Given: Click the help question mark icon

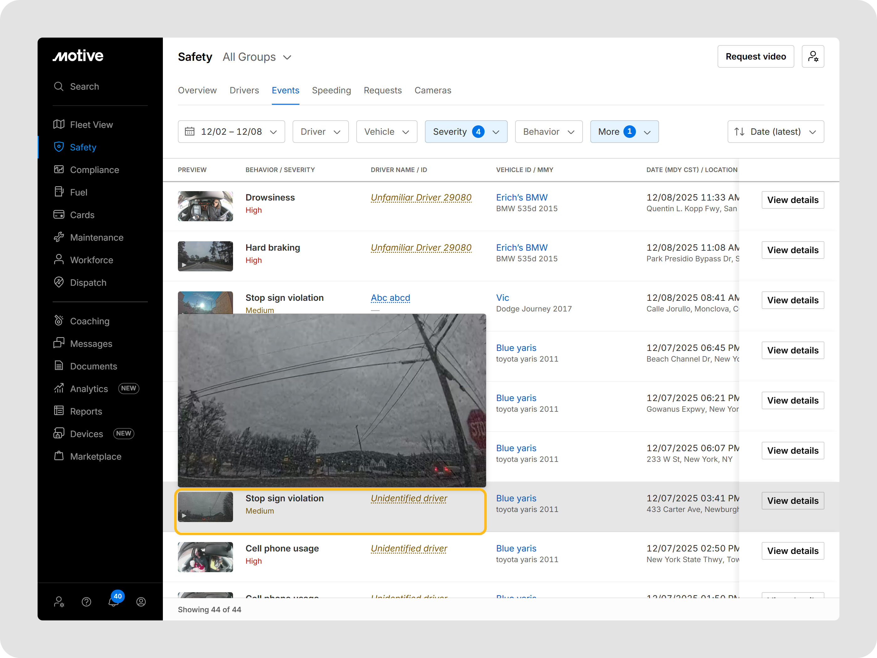Looking at the screenshot, I should [x=86, y=602].
